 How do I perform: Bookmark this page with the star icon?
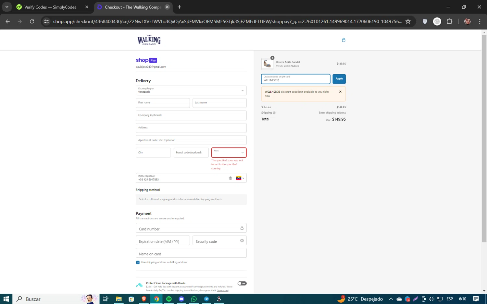click(x=408, y=21)
